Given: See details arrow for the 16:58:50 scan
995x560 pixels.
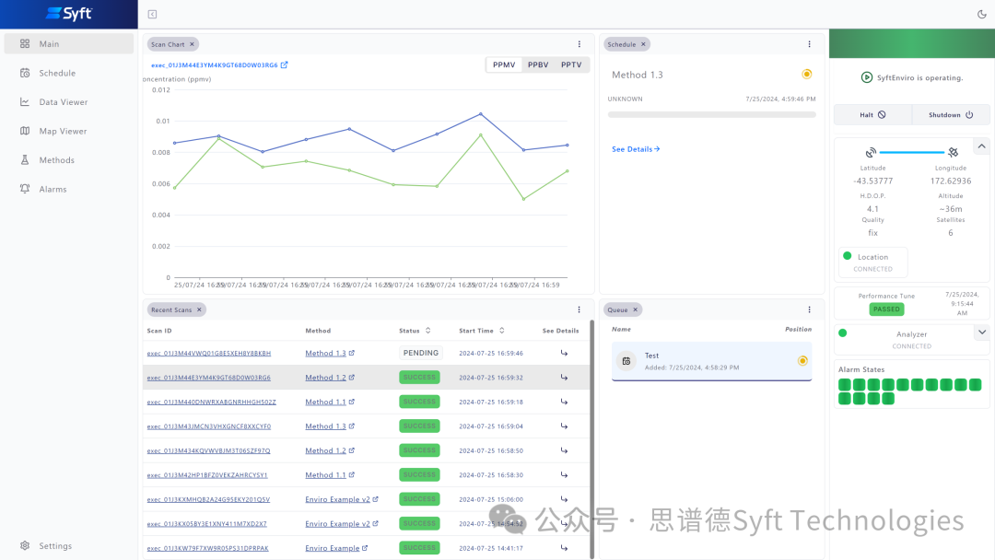Looking at the screenshot, I should (x=564, y=450).
